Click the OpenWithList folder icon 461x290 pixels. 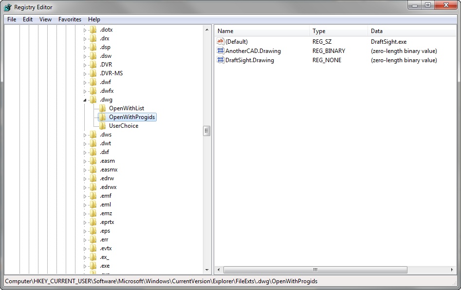click(x=103, y=108)
